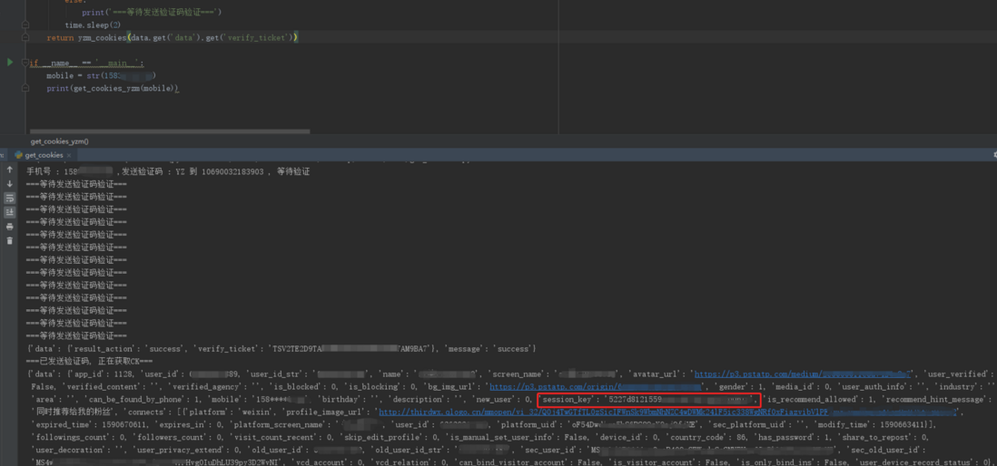
Task: Click the print('===等待发送验证码验证===') code line
Action: 152,12
